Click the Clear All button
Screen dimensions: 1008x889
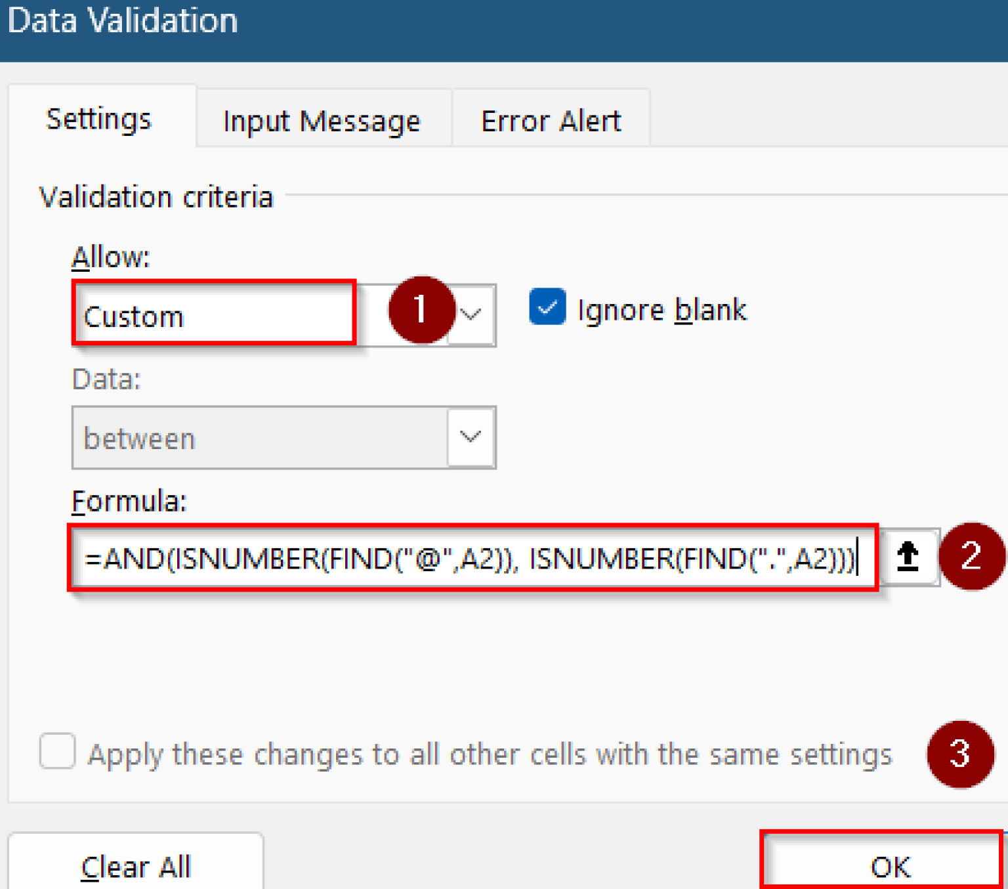136,865
